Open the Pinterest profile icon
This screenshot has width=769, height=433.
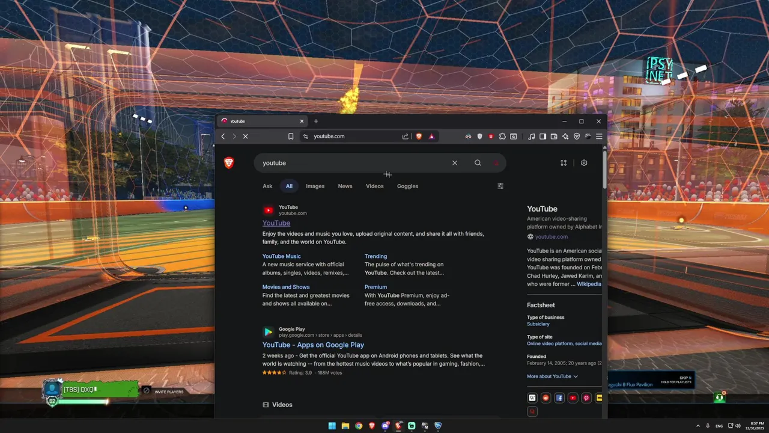pyautogui.click(x=586, y=398)
